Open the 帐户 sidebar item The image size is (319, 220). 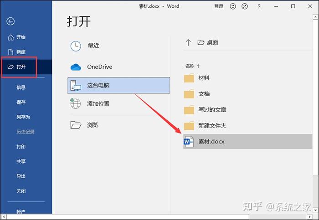21,211
